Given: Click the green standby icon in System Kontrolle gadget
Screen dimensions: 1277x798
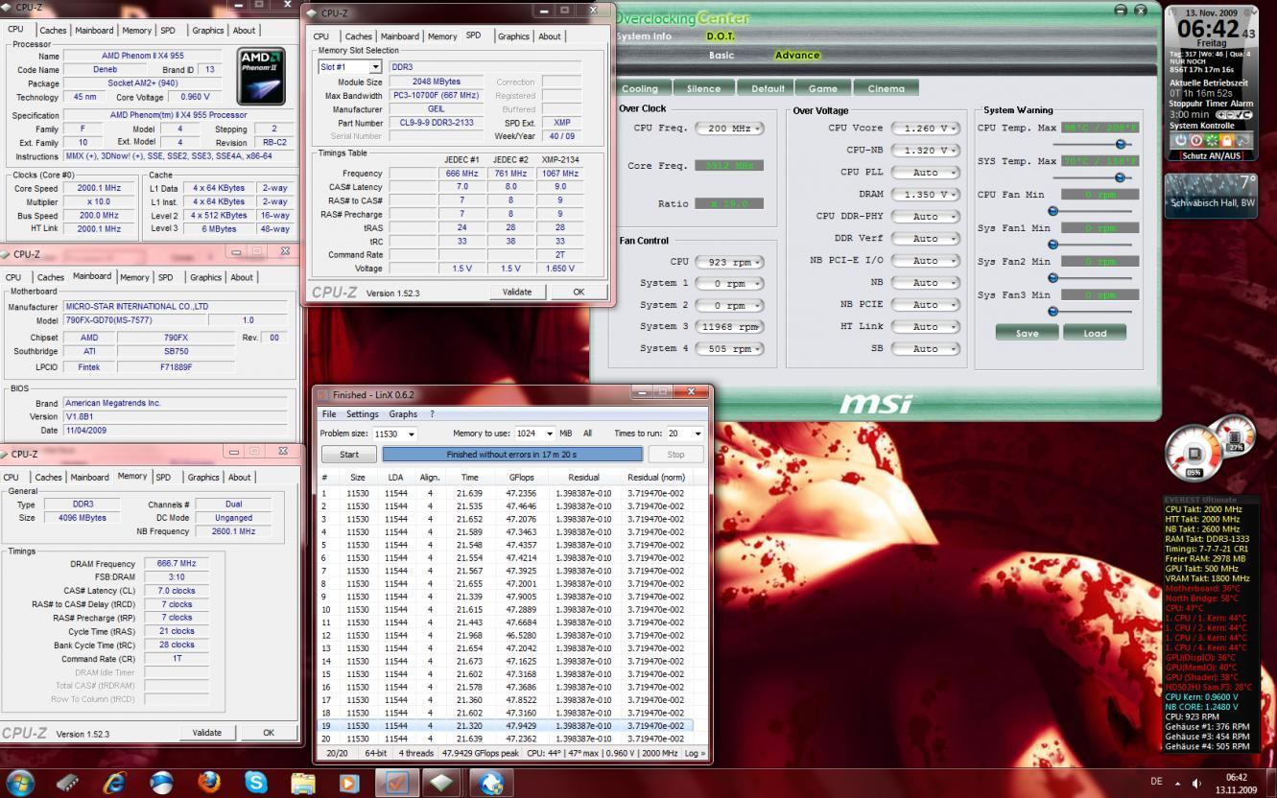Looking at the screenshot, I should pyautogui.click(x=1211, y=140).
